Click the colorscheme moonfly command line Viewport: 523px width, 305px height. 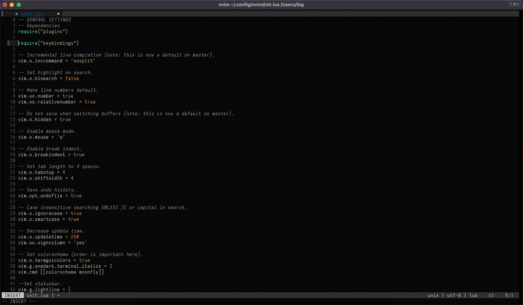[x=61, y=272]
